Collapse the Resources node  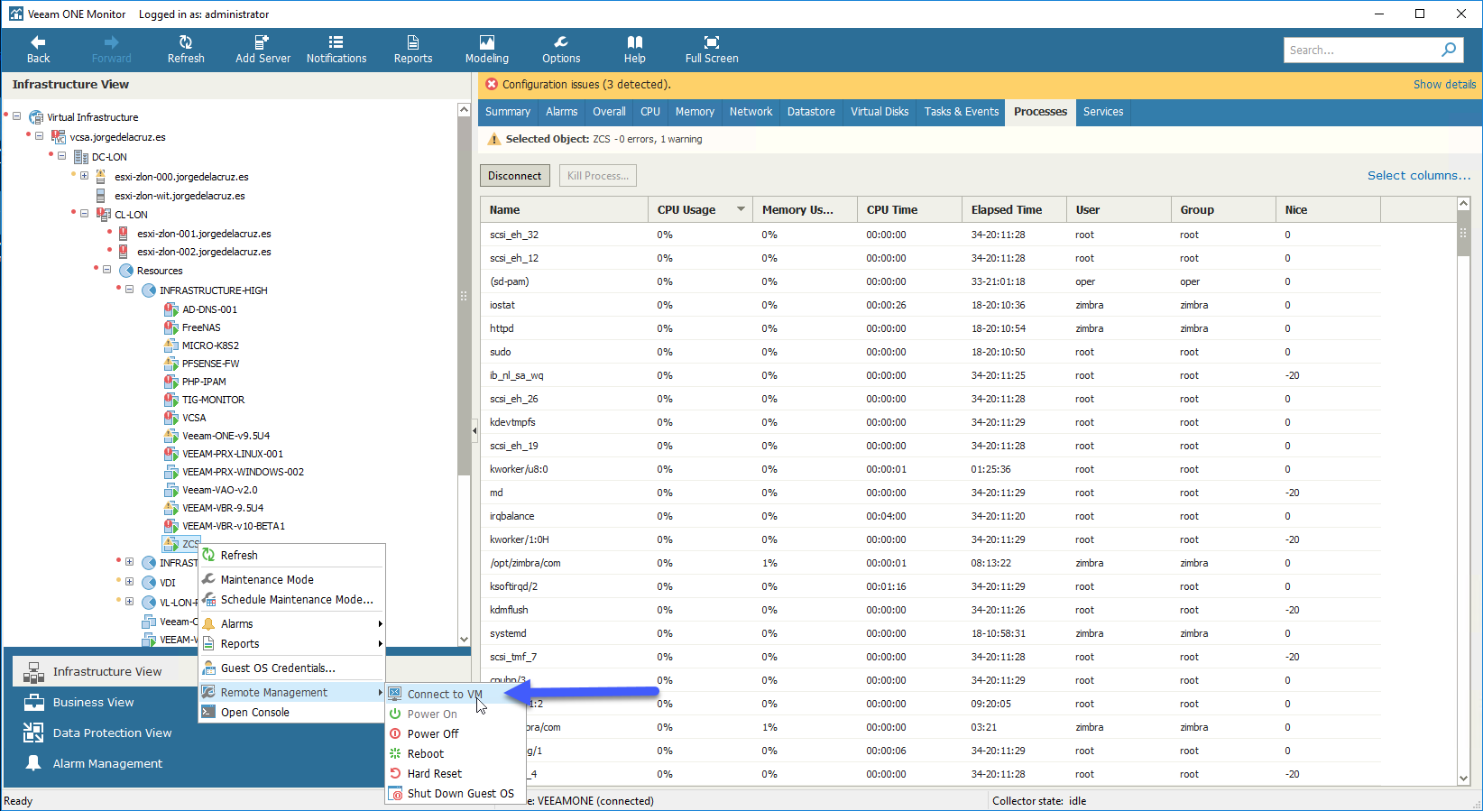[106, 270]
